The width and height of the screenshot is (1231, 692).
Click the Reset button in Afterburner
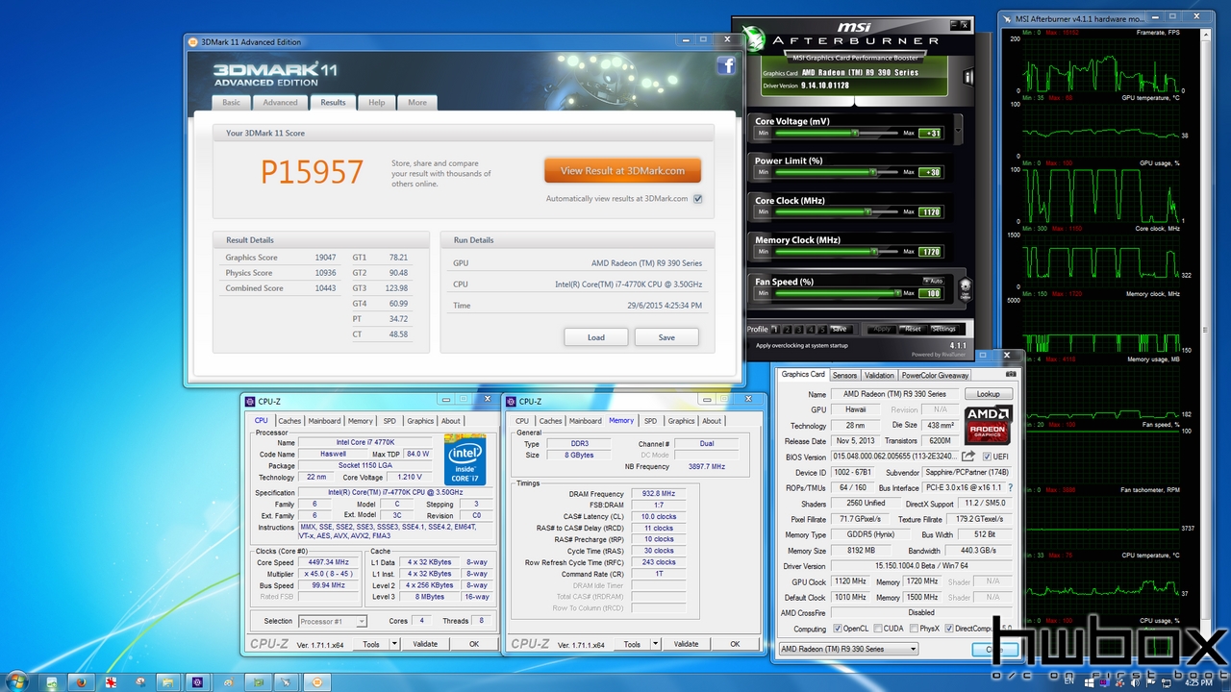point(913,329)
